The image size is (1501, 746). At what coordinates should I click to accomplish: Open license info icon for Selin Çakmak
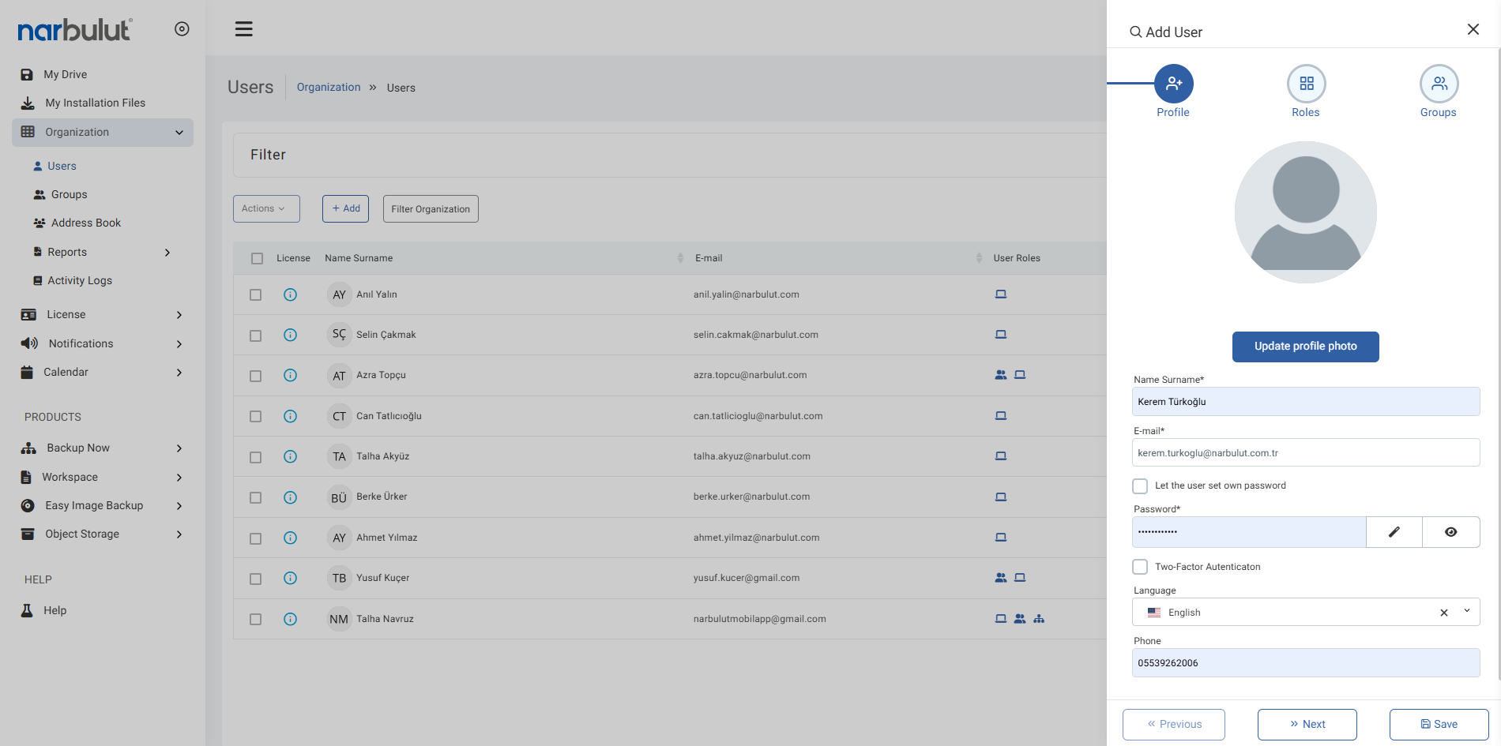point(290,335)
